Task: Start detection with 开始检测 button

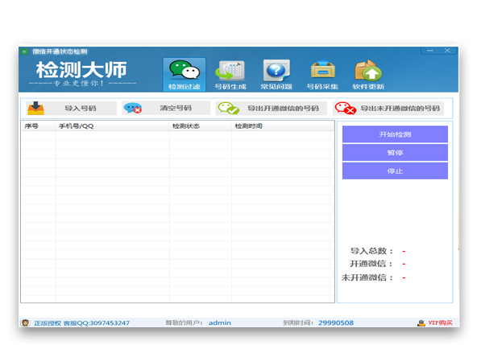Action: point(395,134)
